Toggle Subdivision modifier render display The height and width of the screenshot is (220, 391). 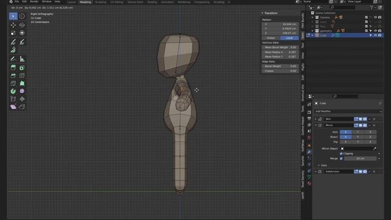pyautogui.click(x=365, y=172)
